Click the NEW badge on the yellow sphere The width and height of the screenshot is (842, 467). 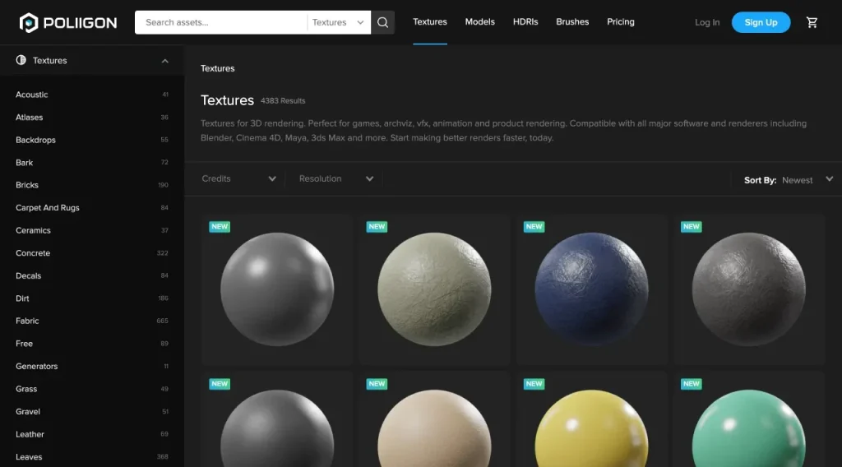click(534, 383)
